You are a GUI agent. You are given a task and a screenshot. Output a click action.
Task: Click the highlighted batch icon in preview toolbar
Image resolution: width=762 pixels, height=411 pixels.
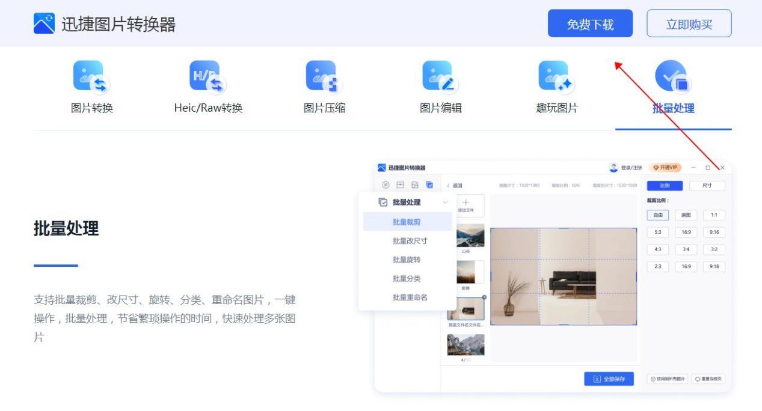[x=429, y=185]
